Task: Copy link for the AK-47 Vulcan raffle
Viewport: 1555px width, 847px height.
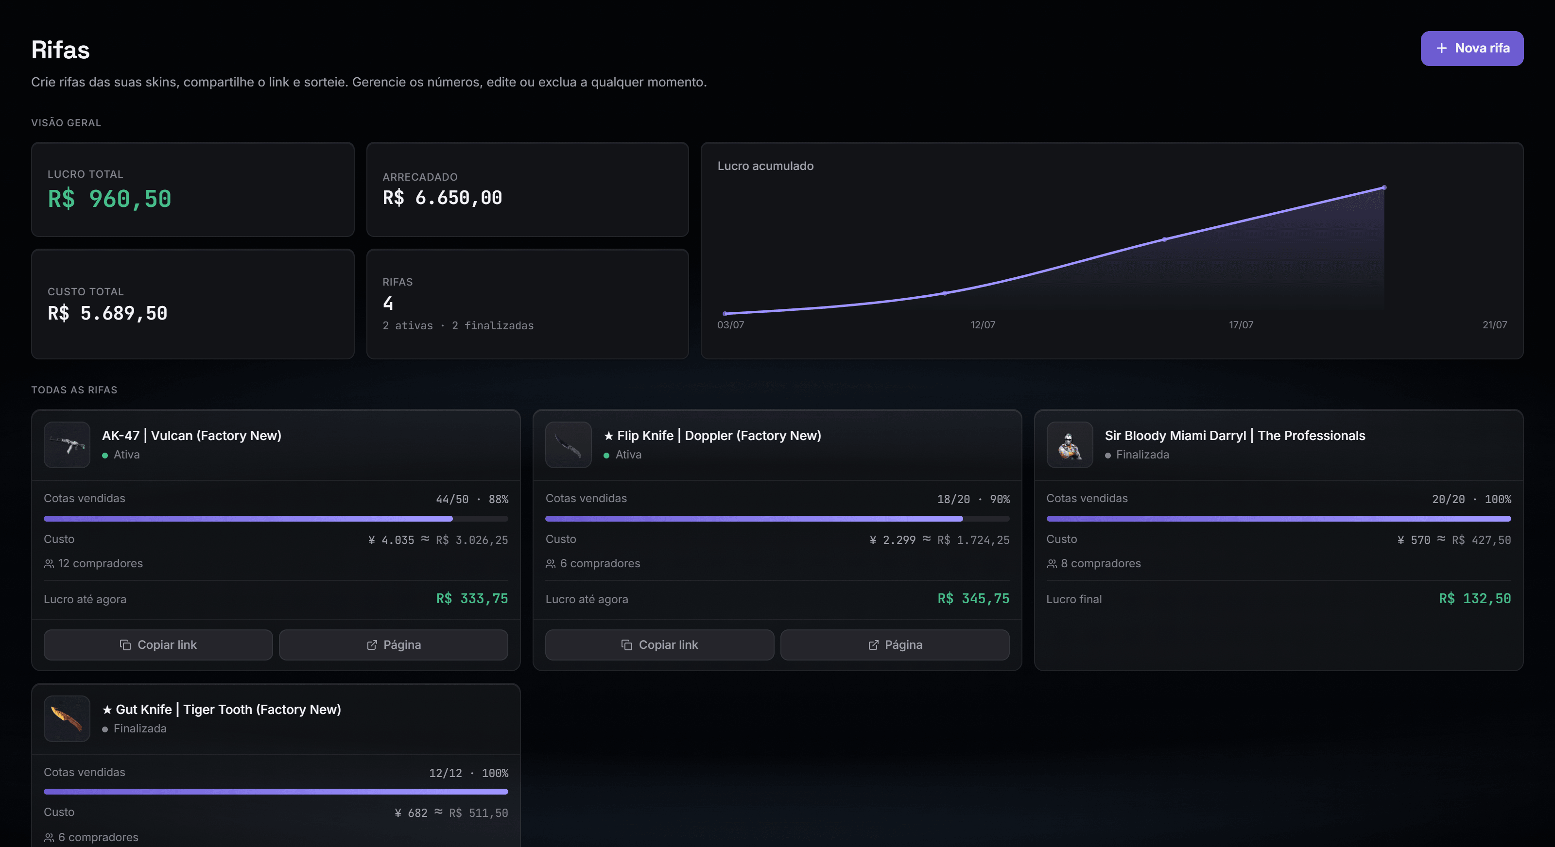Action: (158, 645)
